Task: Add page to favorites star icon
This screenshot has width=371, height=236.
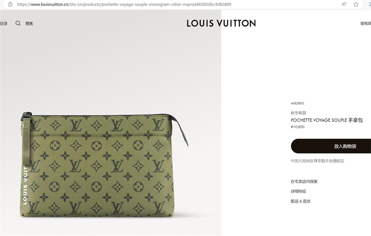Action: (356, 4)
